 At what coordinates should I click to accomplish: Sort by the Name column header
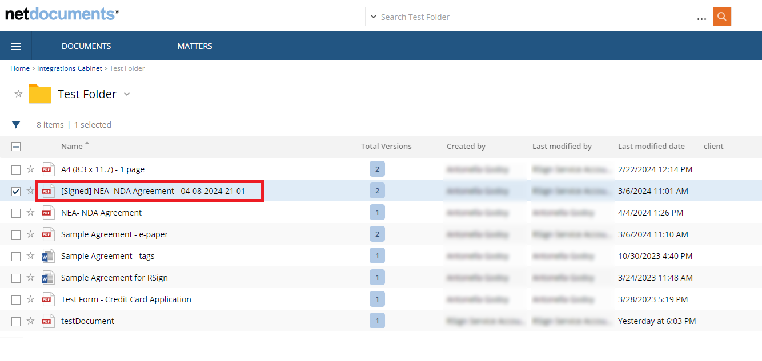[72, 147]
